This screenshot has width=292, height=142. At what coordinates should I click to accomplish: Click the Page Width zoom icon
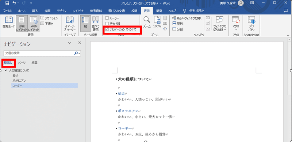point(165,29)
